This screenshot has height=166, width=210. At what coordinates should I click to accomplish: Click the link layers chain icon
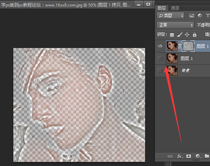coord(170,156)
